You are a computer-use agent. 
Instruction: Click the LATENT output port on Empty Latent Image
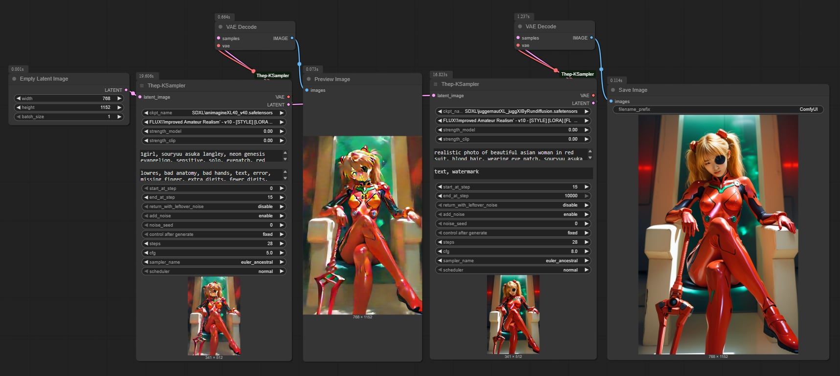click(126, 90)
